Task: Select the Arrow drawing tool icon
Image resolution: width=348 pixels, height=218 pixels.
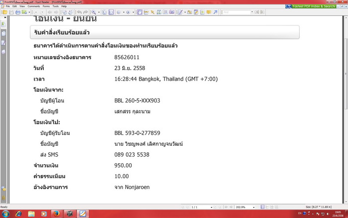Action: pos(215,12)
